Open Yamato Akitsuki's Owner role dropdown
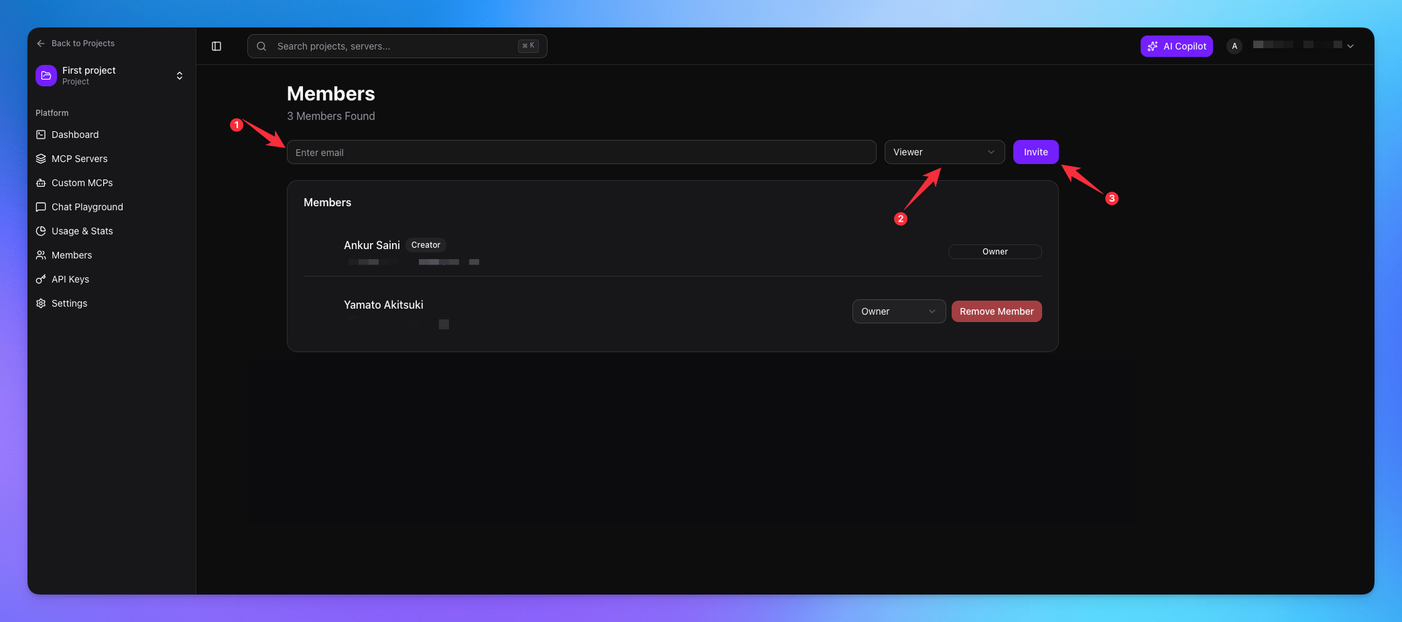The height and width of the screenshot is (622, 1402). (x=898, y=311)
